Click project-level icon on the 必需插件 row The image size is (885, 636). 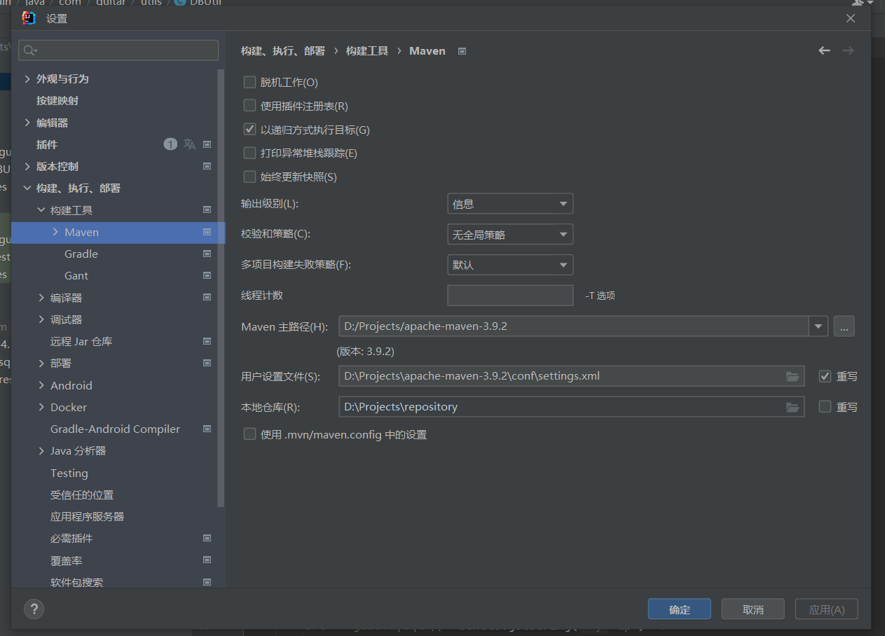coord(207,538)
